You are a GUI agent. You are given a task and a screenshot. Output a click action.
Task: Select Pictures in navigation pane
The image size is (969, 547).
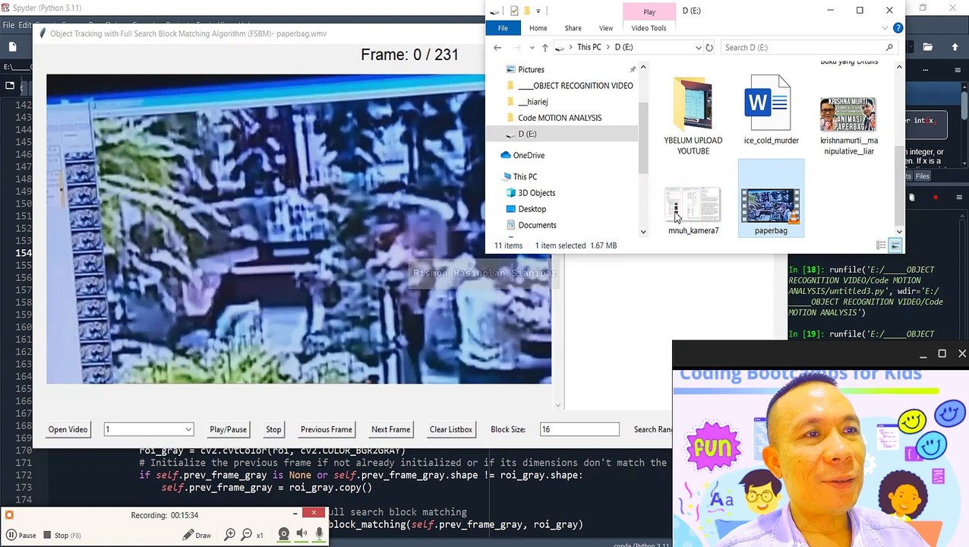click(x=531, y=69)
